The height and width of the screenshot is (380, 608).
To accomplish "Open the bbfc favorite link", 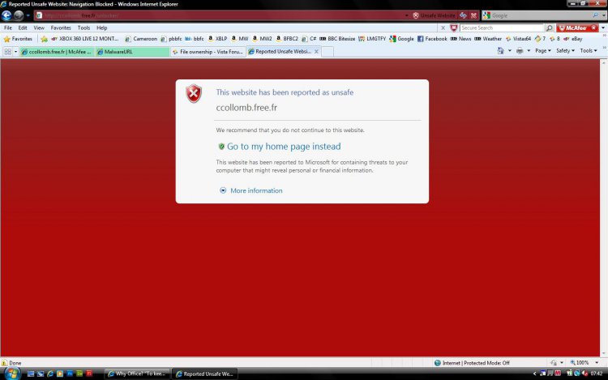I will click(195, 39).
